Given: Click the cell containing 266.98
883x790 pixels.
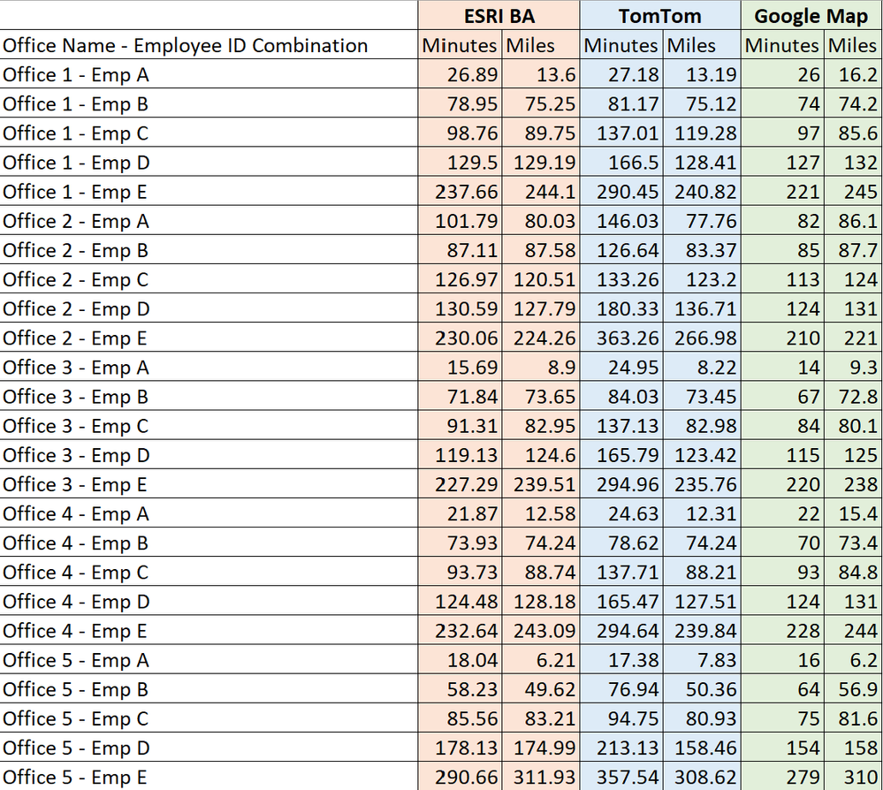Looking at the screenshot, I should pyautogui.click(x=702, y=338).
